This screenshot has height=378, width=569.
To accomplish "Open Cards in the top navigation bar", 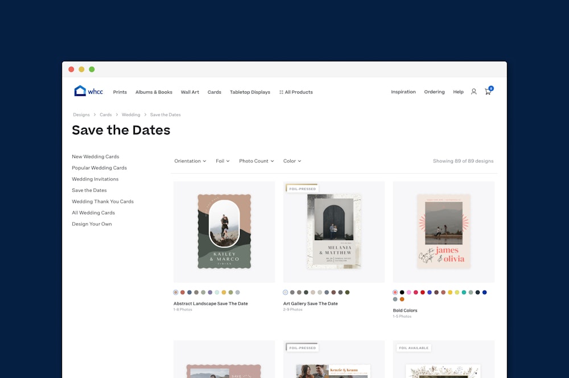I will click(214, 92).
